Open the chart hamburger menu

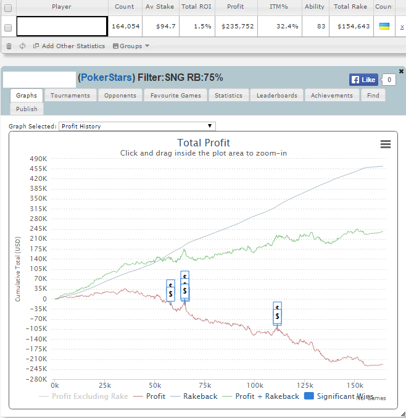[385, 144]
